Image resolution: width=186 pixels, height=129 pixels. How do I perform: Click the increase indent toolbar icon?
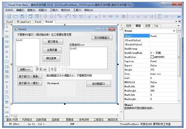(74, 16)
